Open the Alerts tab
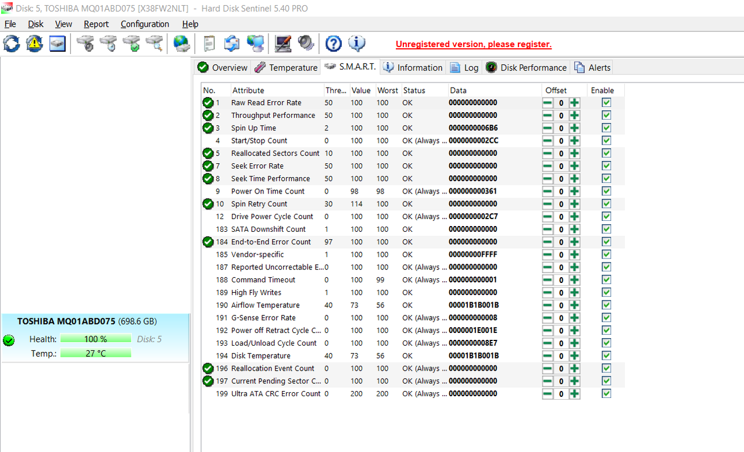 click(592, 67)
